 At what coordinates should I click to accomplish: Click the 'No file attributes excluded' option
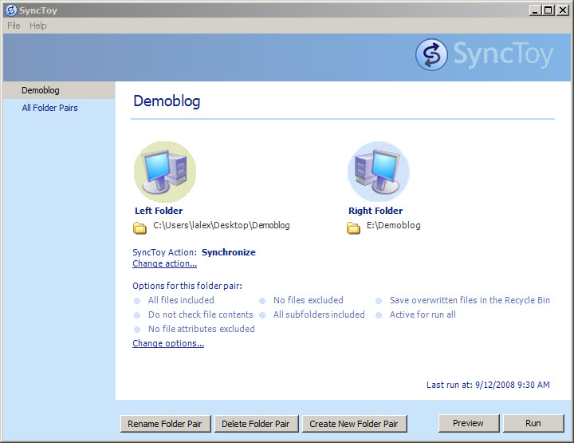(202, 329)
